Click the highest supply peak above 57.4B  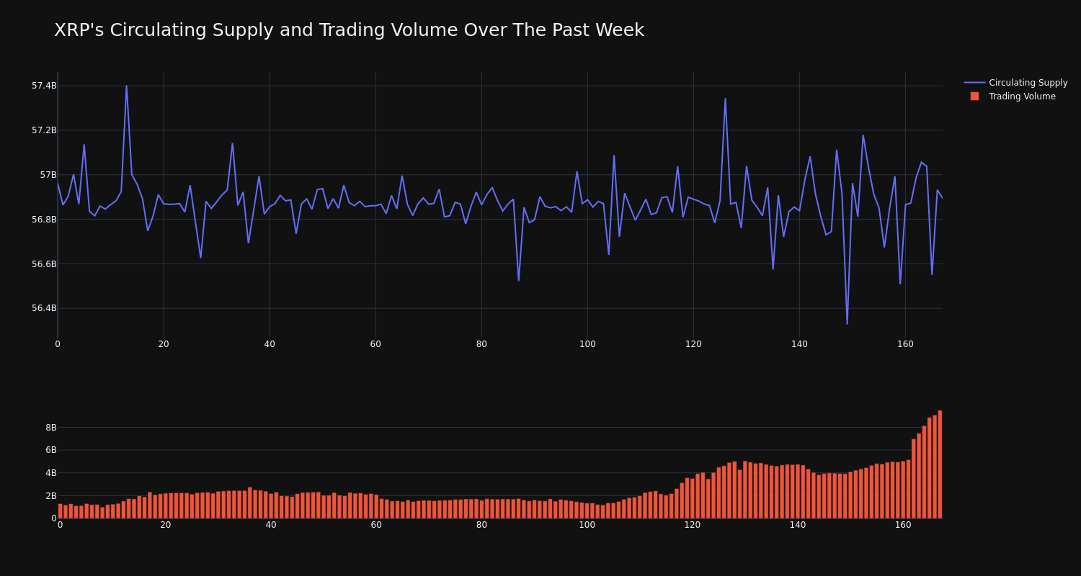point(126,86)
